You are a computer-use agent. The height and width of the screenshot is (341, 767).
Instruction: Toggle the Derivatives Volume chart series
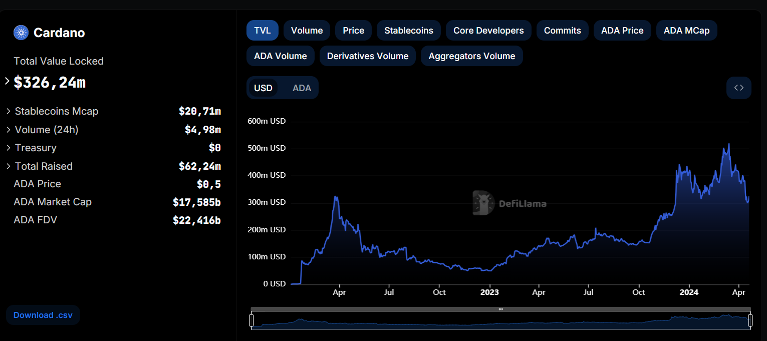(x=368, y=56)
